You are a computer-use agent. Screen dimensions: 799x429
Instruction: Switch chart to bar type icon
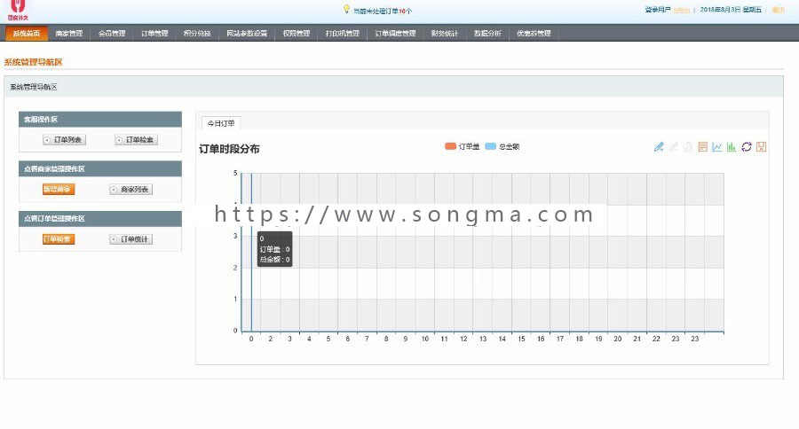pos(732,147)
